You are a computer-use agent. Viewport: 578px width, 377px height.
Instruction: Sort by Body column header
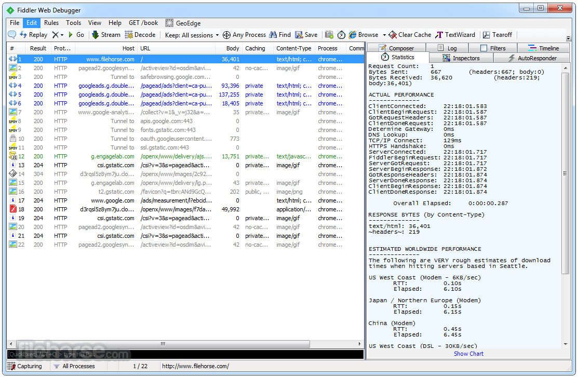tap(228, 48)
